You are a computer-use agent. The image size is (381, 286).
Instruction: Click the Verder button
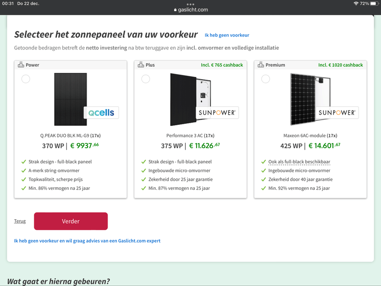(70, 221)
